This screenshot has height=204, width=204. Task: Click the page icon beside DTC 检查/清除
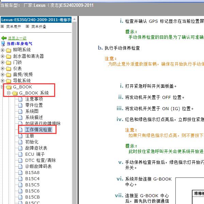pos(20,160)
